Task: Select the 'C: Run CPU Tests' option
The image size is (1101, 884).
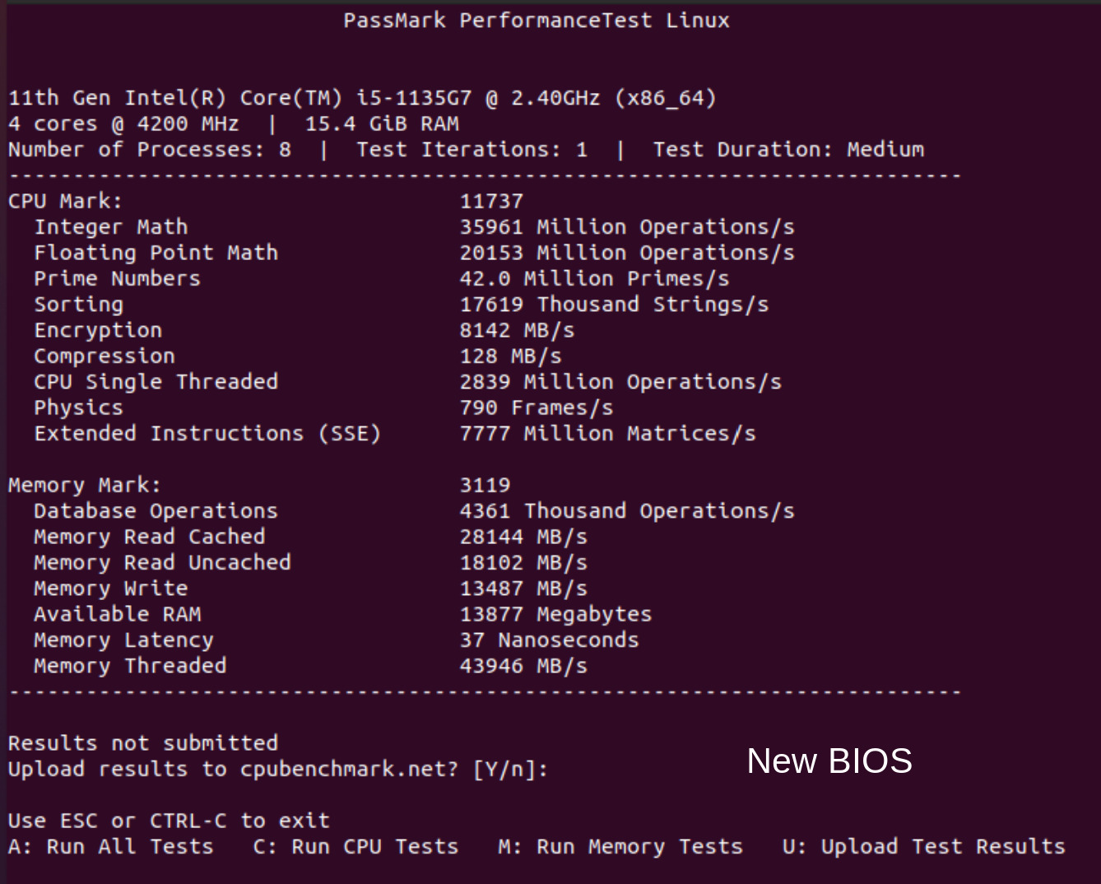Action: click(x=355, y=846)
